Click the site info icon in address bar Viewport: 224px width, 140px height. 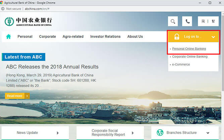click(x=3, y=9)
